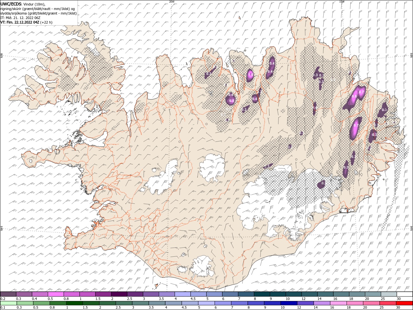Image resolution: width=413 pixels, height=310 pixels.
Task: Click the light violet 14 rain legend swatch
Action: tap(322, 303)
